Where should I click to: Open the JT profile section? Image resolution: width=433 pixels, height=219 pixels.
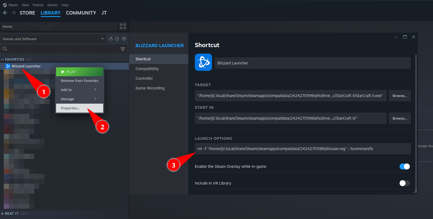click(104, 13)
